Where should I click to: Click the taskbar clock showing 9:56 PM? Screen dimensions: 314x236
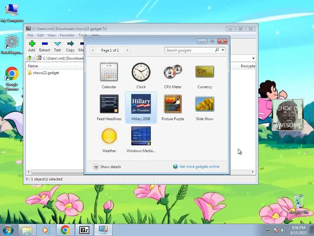[298, 230]
